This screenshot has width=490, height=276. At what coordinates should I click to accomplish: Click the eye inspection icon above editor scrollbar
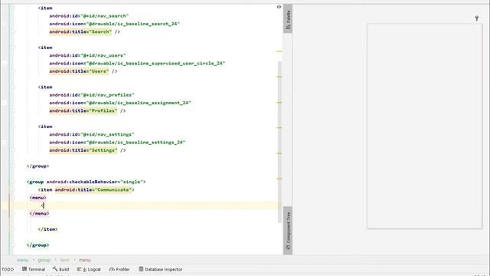click(x=279, y=7)
